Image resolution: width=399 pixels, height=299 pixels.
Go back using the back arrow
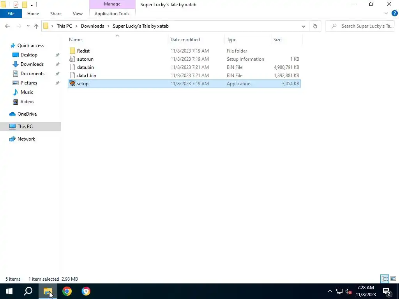point(7,26)
